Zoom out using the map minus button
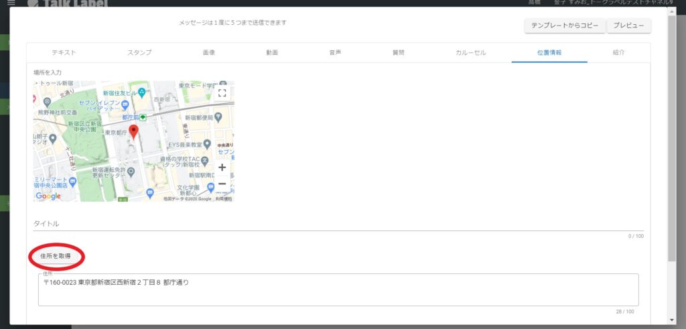The height and width of the screenshot is (329, 686). tap(222, 184)
